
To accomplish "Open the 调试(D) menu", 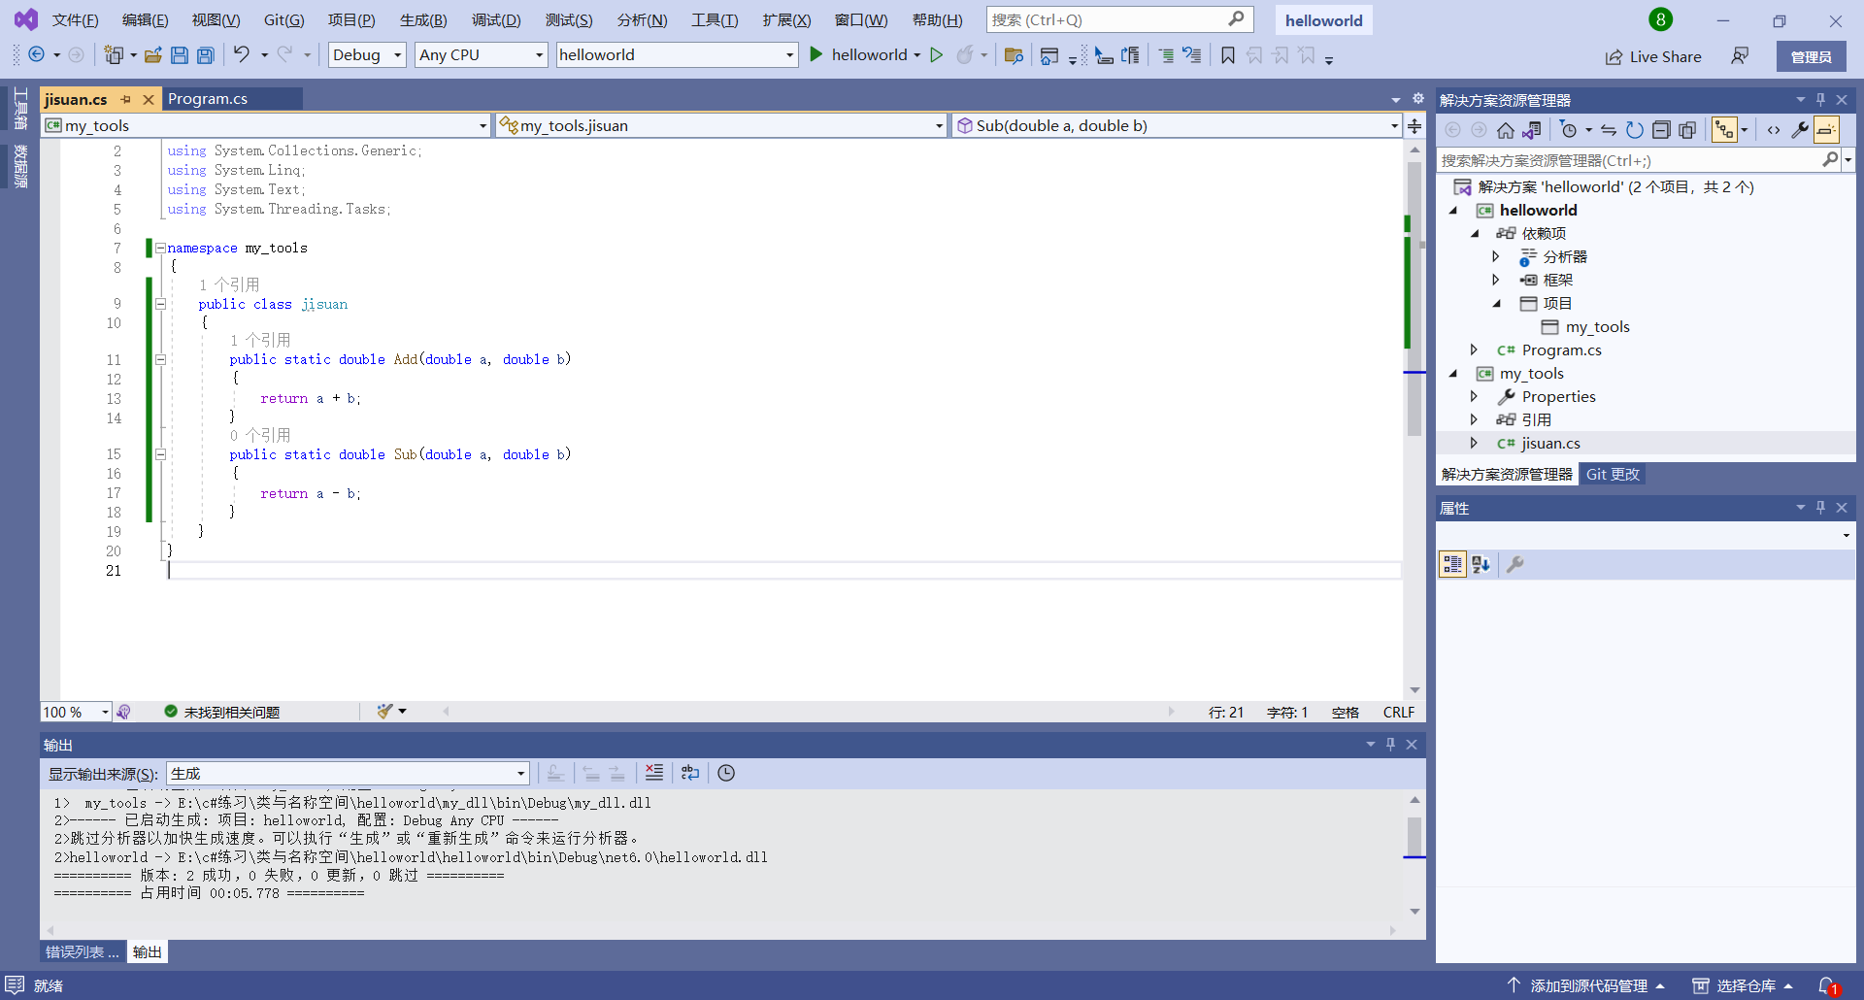I will pos(496,20).
